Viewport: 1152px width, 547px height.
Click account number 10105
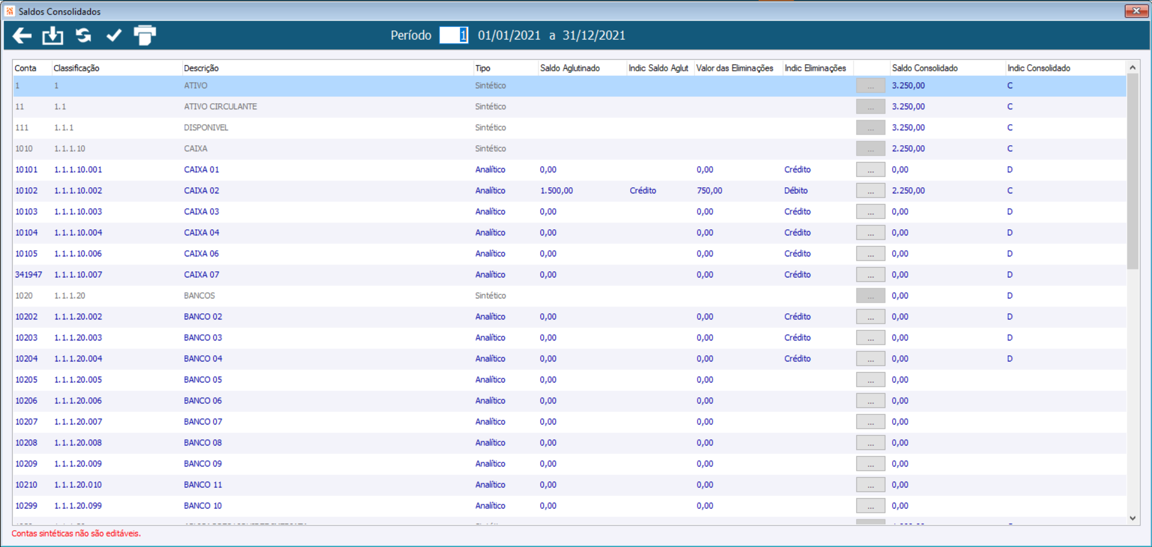click(x=26, y=254)
